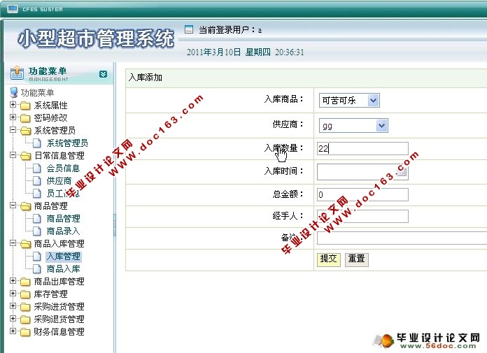This screenshot has width=487, height=353.
Task: Submit the form with 提交 button
Action: pyautogui.click(x=329, y=259)
